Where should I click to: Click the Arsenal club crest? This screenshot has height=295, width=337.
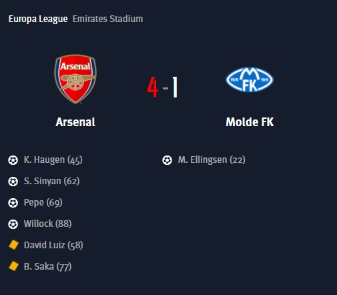(75, 79)
